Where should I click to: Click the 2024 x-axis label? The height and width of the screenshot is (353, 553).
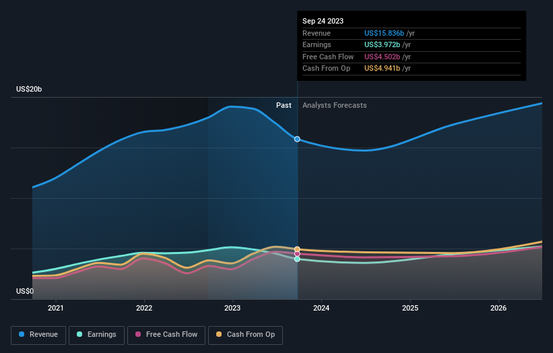(321, 309)
